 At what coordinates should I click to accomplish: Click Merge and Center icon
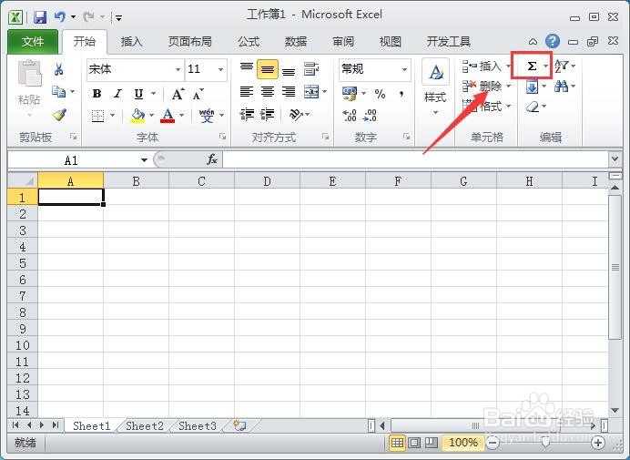click(311, 92)
